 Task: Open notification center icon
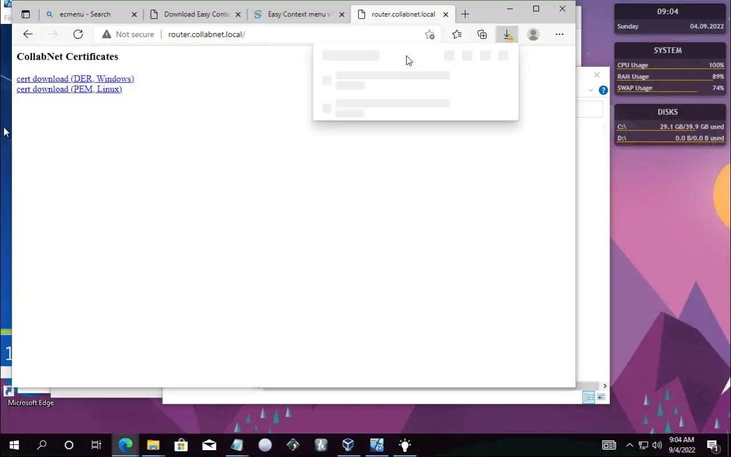(x=713, y=445)
